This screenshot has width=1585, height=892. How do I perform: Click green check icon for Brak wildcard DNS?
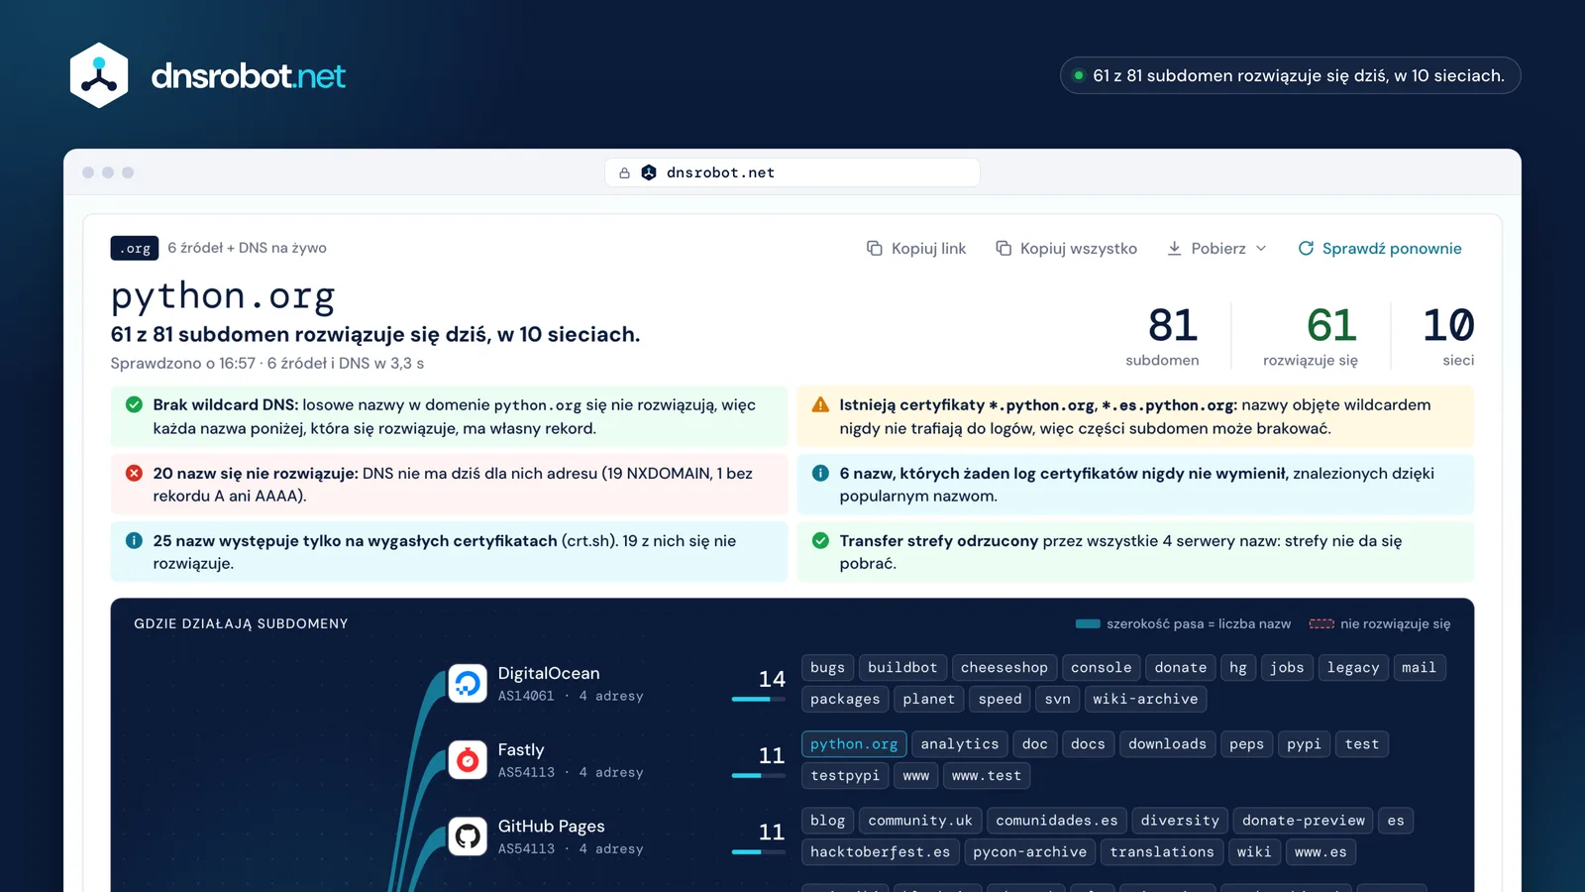pos(134,404)
